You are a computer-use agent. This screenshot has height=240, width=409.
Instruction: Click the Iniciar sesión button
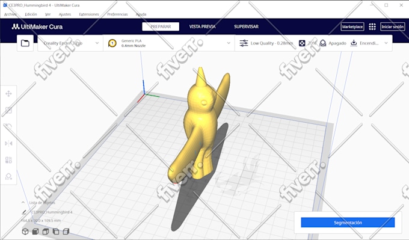393,26
